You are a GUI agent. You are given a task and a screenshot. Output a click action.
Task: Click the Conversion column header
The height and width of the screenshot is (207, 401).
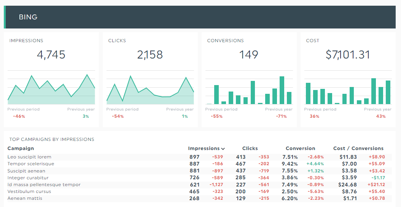click(300, 149)
